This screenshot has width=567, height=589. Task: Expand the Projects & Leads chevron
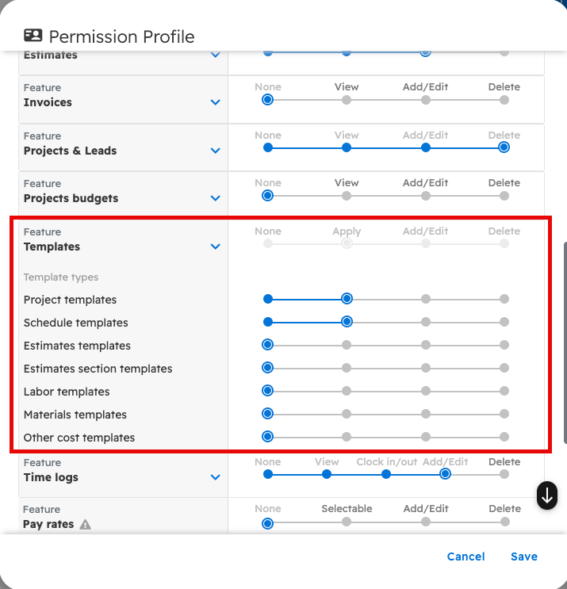(x=215, y=151)
